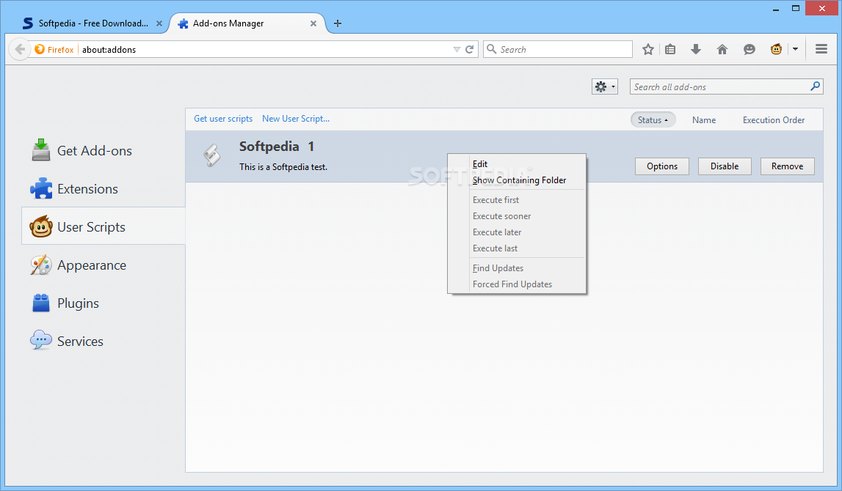Remove the Softpedia script
Viewport: 842px width, 491px height.
(787, 166)
